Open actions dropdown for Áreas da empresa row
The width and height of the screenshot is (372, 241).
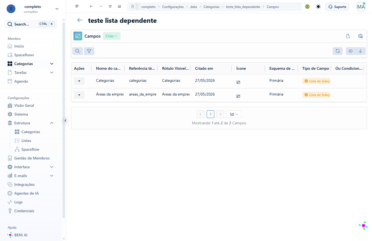tap(79, 95)
